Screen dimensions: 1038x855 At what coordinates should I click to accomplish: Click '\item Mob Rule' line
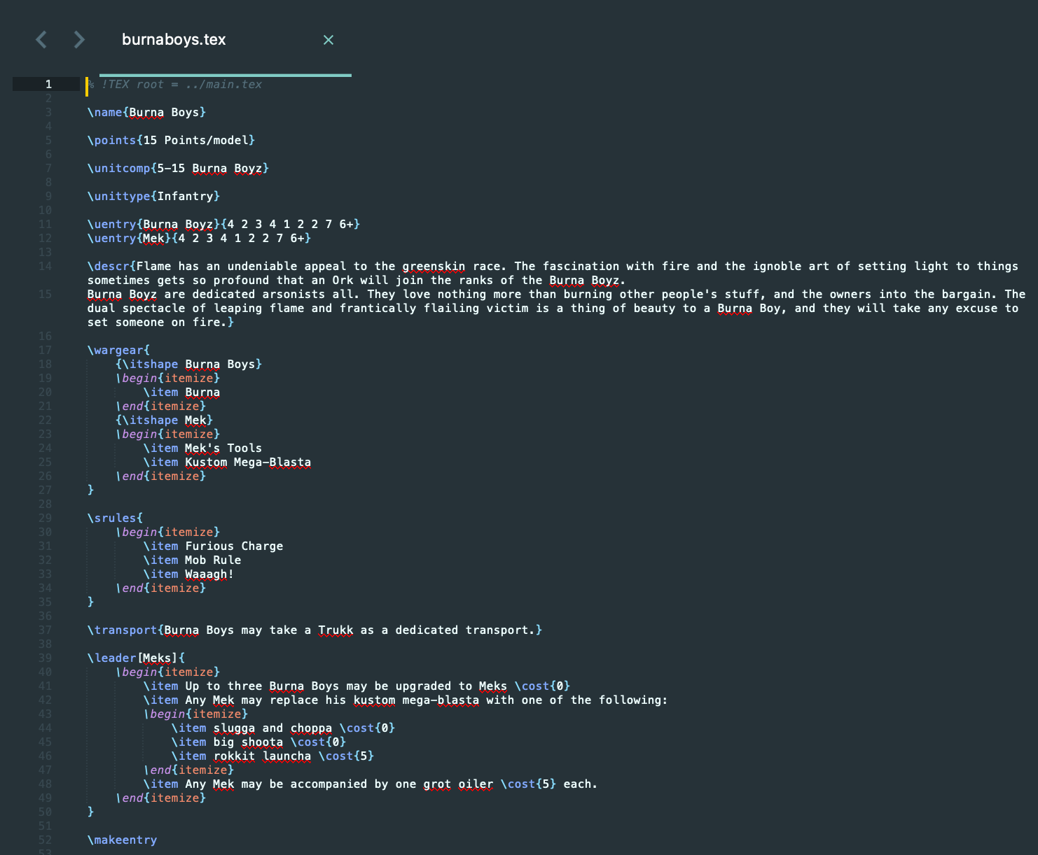[192, 560]
